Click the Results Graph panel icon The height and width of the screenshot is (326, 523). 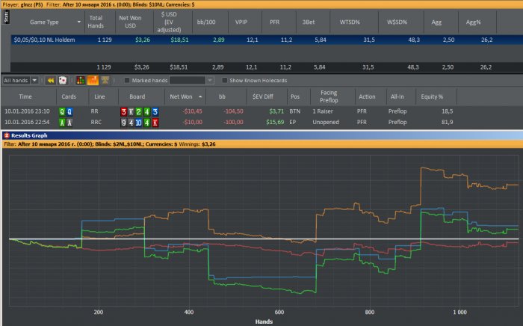click(6, 135)
